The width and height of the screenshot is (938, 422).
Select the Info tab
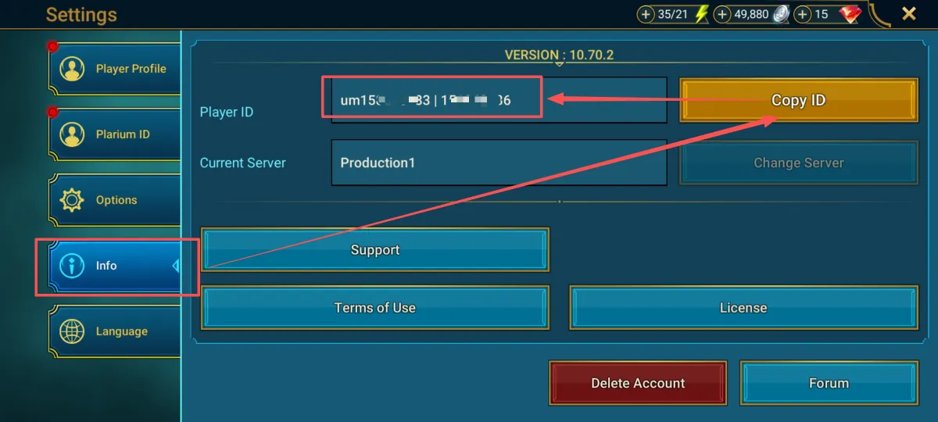coord(116,266)
